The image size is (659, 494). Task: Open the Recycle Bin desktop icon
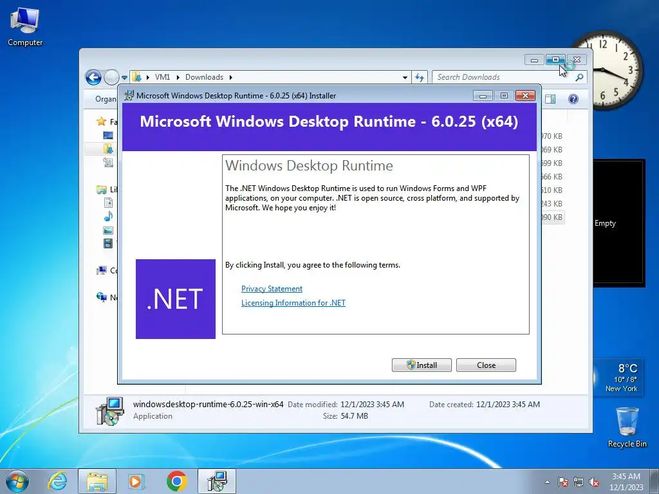[627, 427]
